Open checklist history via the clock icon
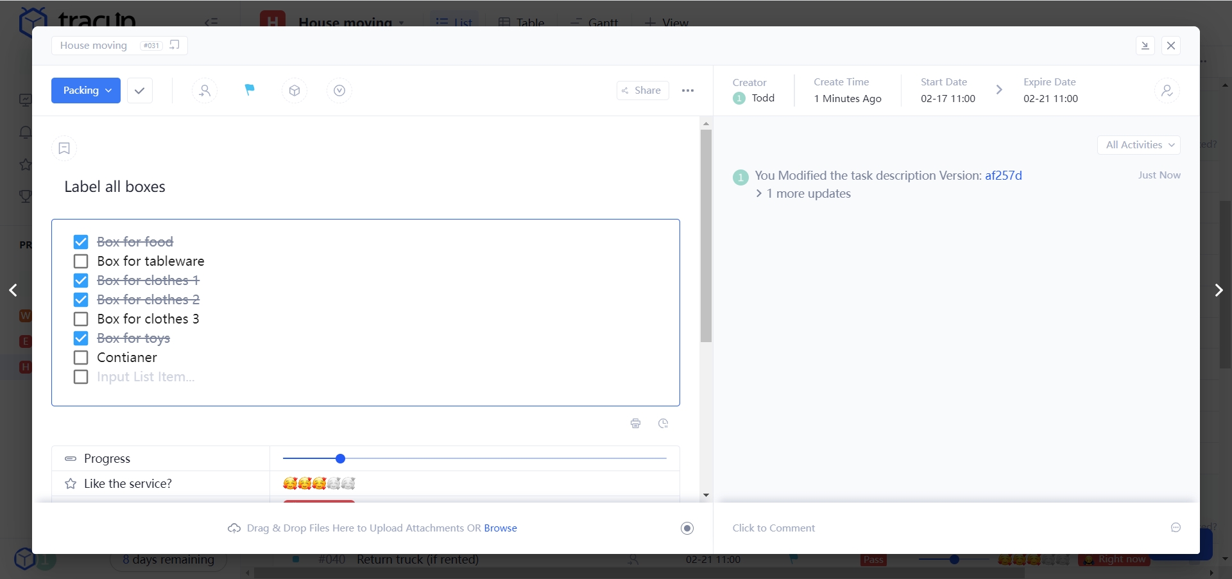Image resolution: width=1232 pixels, height=579 pixels. [x=663, y=424]
